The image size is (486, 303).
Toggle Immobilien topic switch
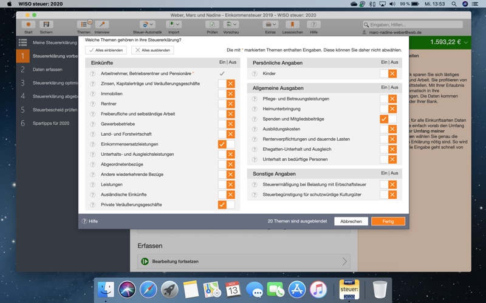coord(226,94)
